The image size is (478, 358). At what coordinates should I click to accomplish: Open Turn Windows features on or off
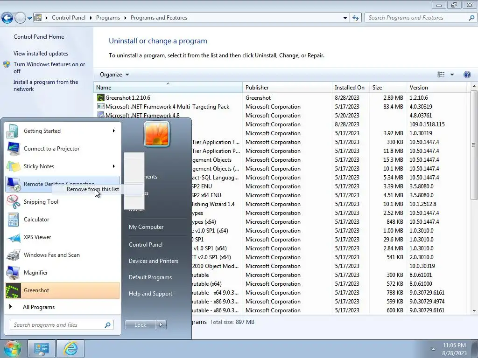(x=49, y=68)
